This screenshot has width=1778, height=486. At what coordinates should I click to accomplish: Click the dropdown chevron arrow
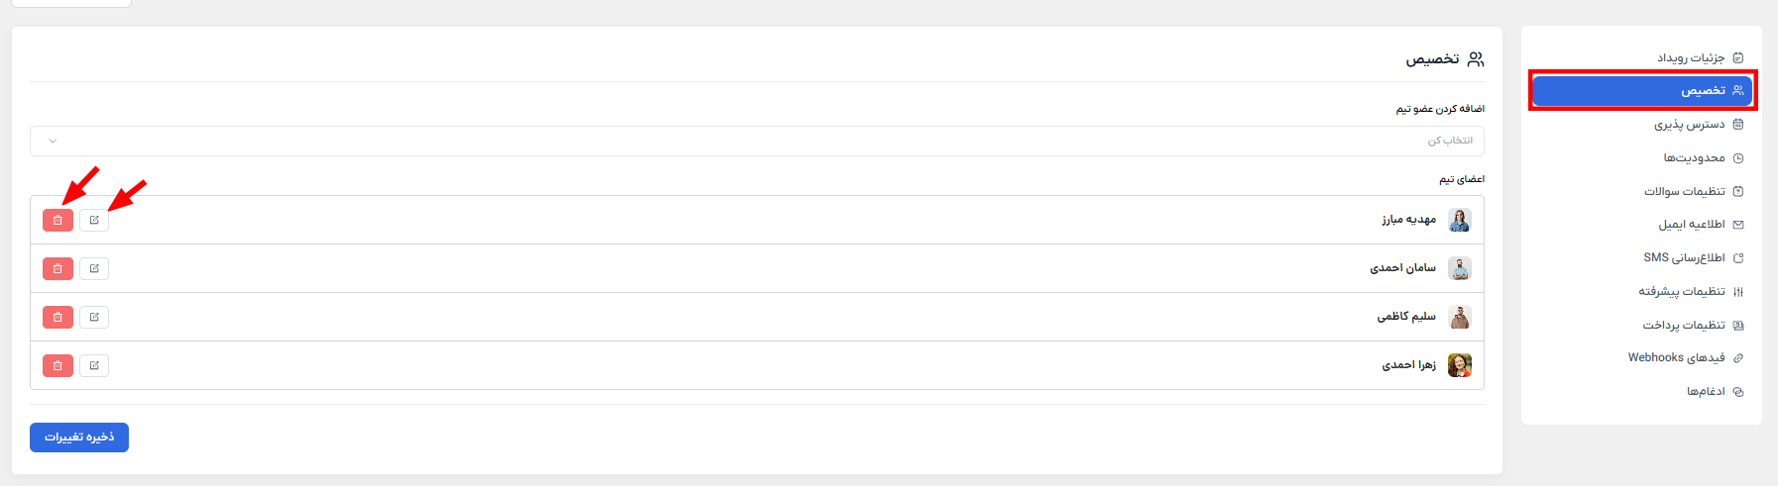(x=53, y=141)
